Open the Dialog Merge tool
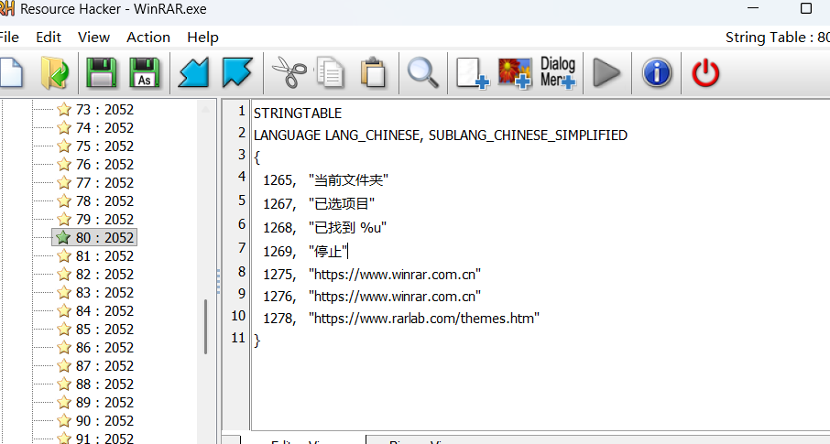 point(558,72)
